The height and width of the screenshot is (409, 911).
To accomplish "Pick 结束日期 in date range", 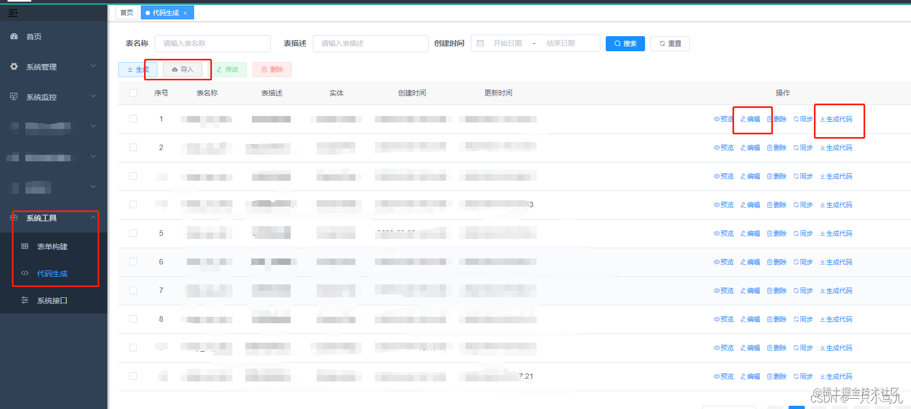I will coord(560,43).
